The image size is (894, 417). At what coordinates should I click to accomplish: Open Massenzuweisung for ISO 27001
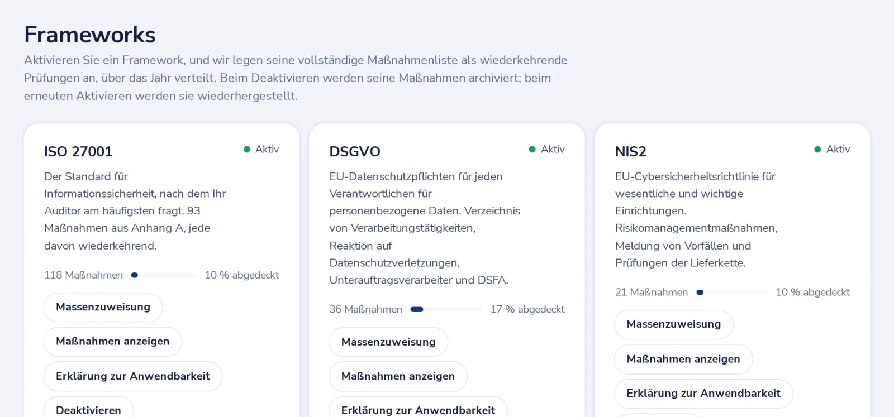(x=103, y=307)
